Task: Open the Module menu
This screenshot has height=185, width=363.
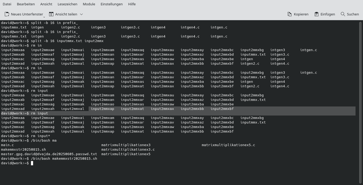Action: tap(89, 4)
